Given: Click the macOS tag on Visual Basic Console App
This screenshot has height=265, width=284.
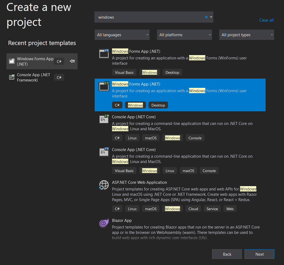Looking at the screenshot, I should [x=188, y=170].
